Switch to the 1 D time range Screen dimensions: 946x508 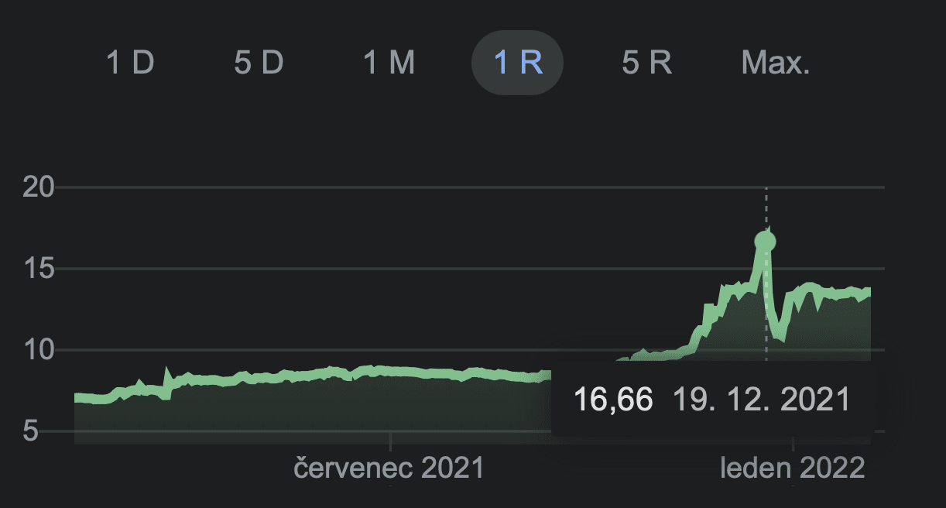130,63
